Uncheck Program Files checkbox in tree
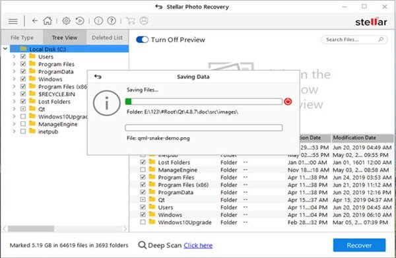 (x=23, y=64)
